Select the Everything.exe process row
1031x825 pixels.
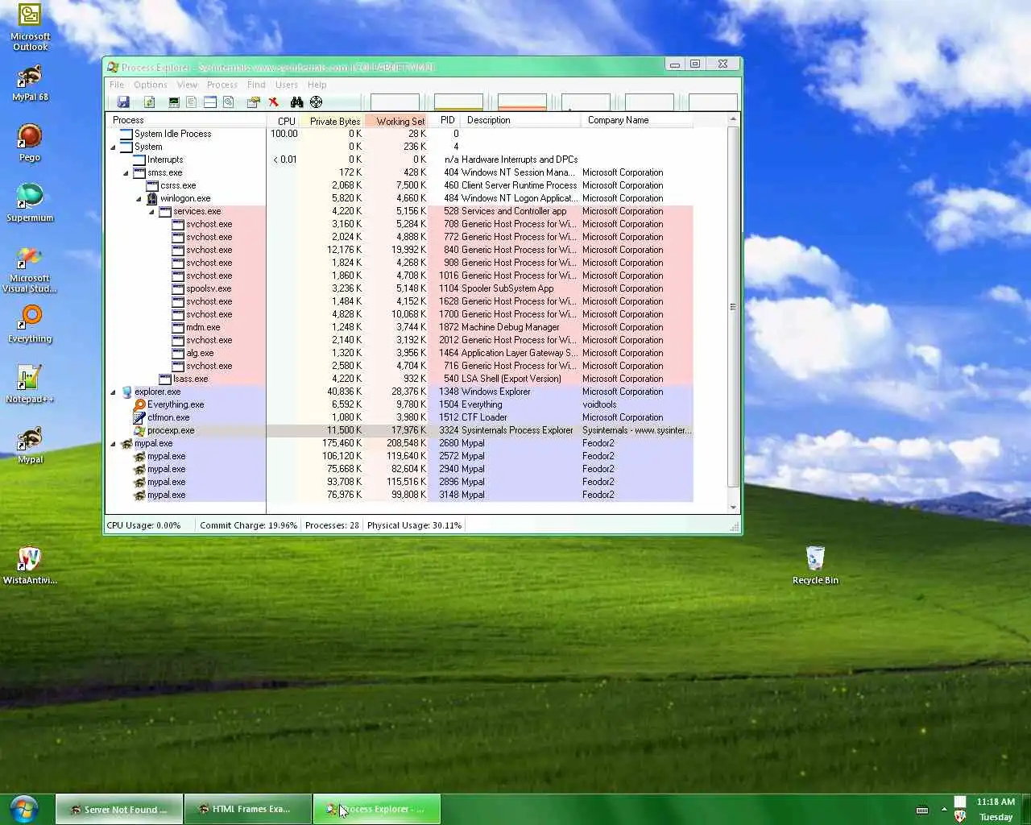[399, 404]
